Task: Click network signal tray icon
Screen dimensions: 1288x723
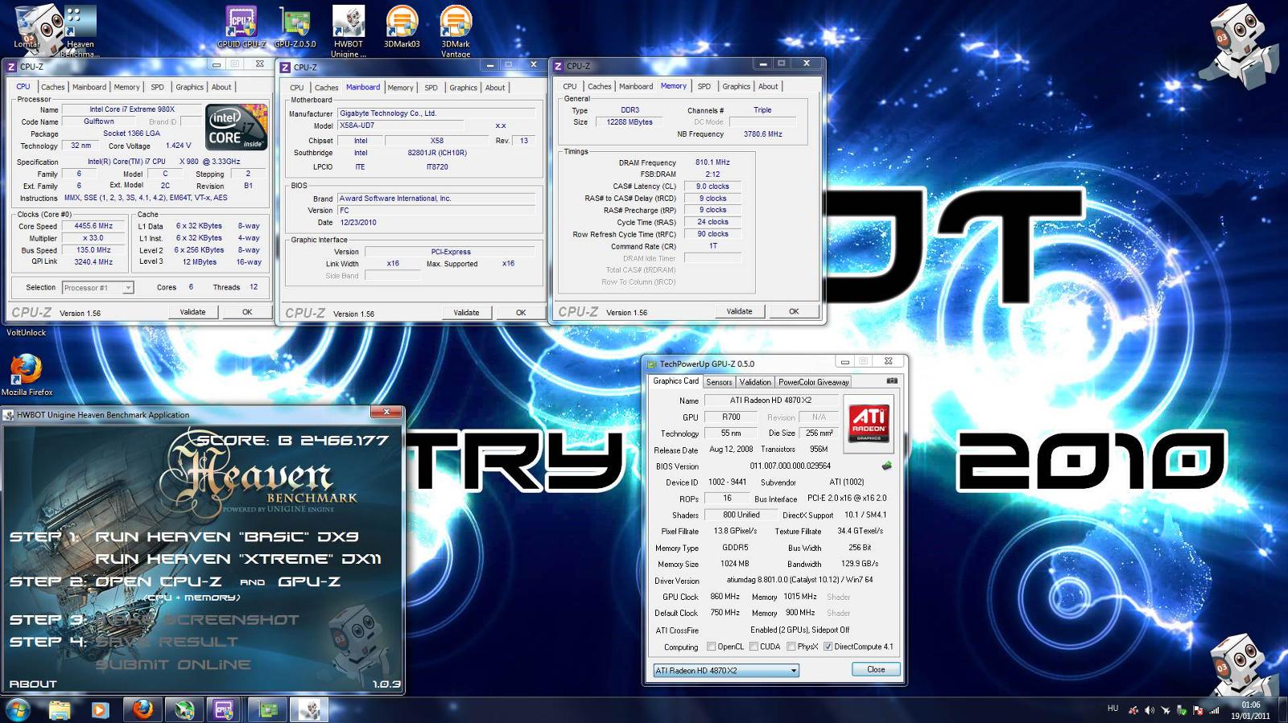Action: pyautogui.click(x=1213, y=710)
